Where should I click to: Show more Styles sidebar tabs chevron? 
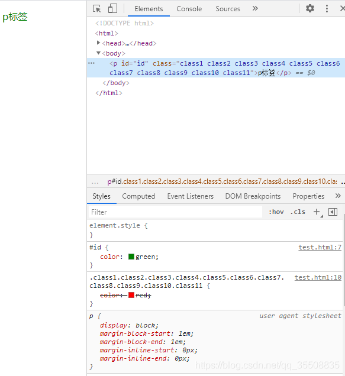(x=338, y=196)
